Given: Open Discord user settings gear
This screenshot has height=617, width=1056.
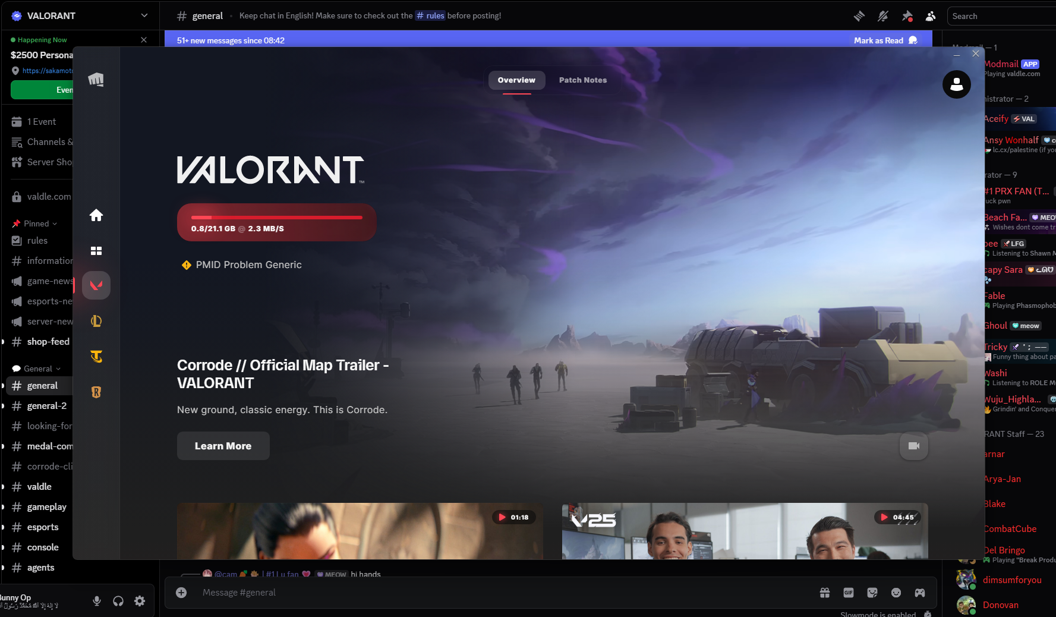Looking at the screenshot, I should point(140,601).
